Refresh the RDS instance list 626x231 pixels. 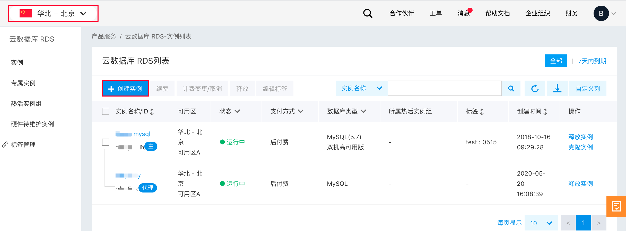pyautogui.click(x=535, y=89)
